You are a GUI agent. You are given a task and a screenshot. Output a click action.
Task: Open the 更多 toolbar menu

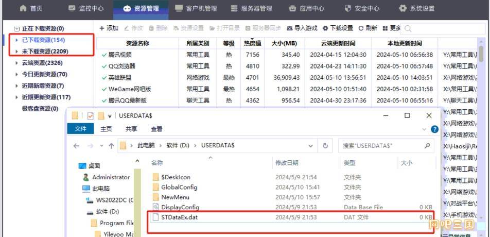point(392,28)
